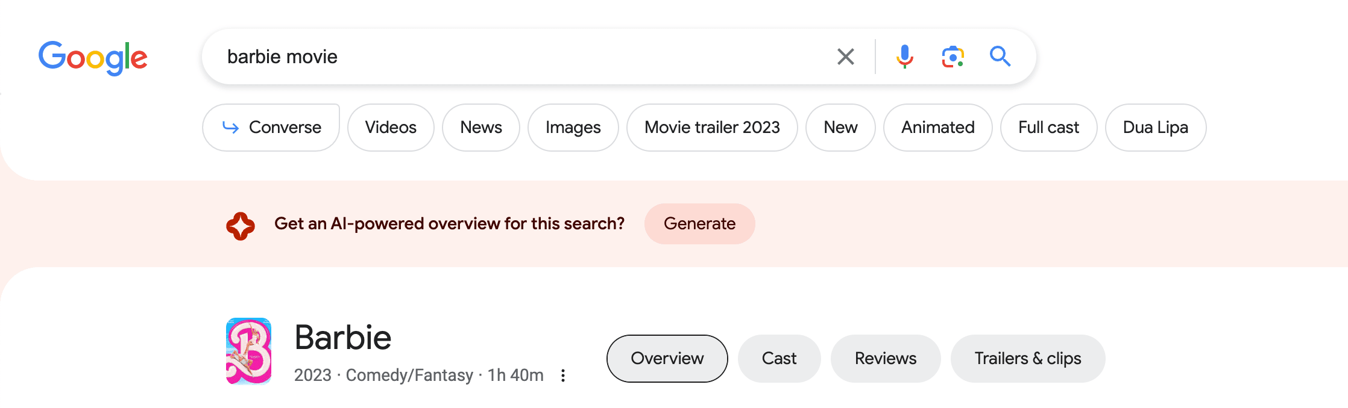This screenshot has height=408, width=1348.
Task: Select the 'Full cast' suggestion chip
Action: [x=1049, y=128]
